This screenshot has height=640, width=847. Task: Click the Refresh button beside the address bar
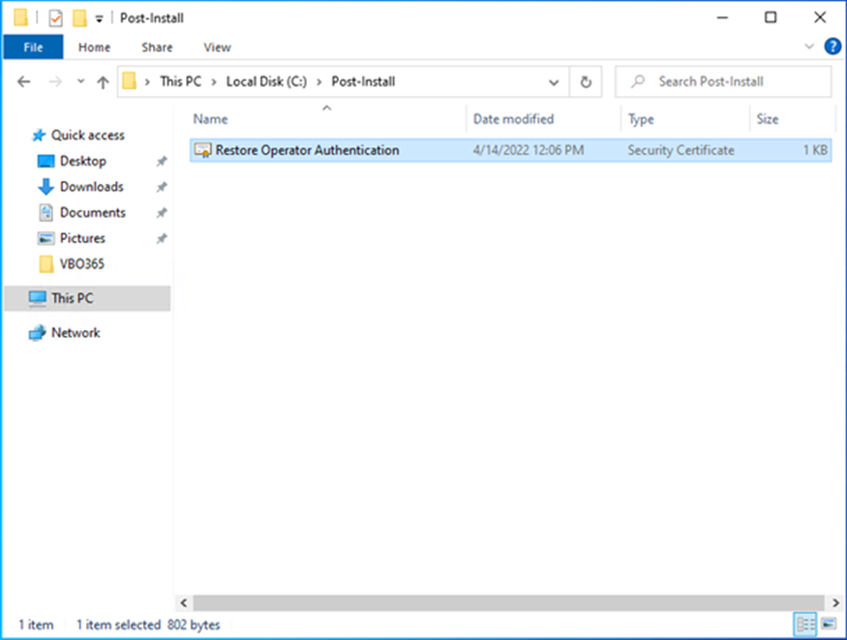click(x=587, y=81)
